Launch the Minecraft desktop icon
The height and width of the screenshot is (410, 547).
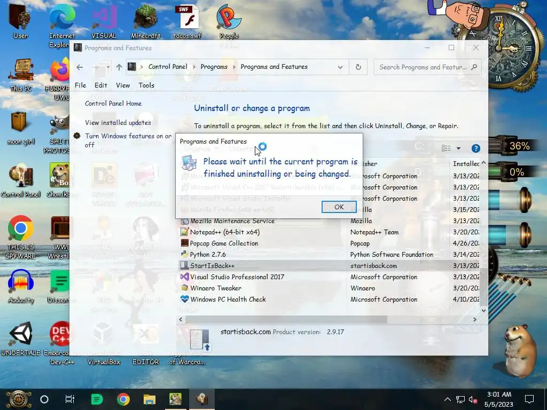point(145,21)
